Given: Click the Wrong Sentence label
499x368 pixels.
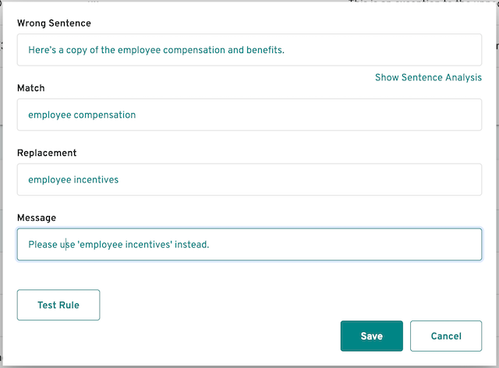Looking at the screenshot, I should (x=54, y=23).
